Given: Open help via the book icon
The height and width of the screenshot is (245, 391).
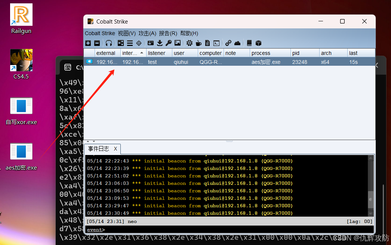Looking at the screenshot, I should click(249, 43).
